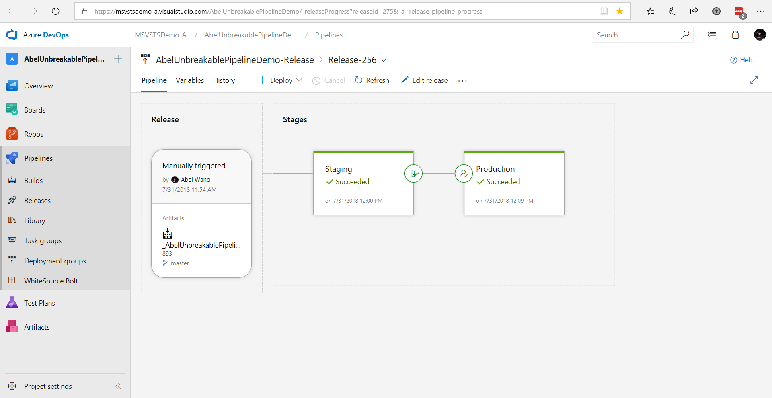Image resolution: width=772 pixels, height=398 pixels.
Task: Click the Abel Wang user name
Action: pos(195,180)
